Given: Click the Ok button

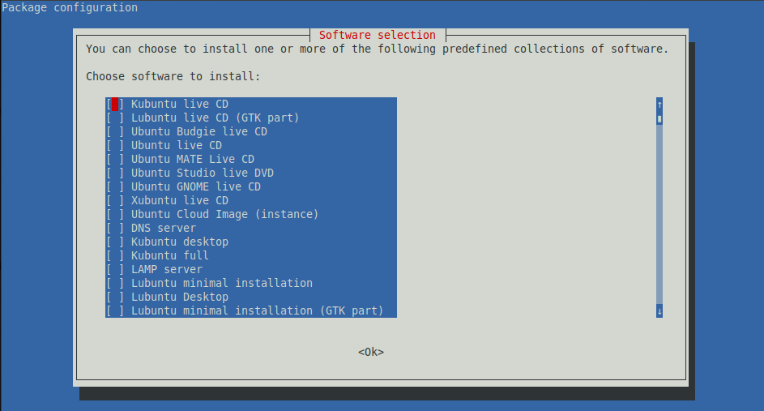Looking at the screenshot, I should pyautogui.click(x=371, y=352).
